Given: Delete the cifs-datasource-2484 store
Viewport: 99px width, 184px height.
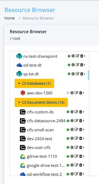Looking at the screenshot, I should pos(80,121).
